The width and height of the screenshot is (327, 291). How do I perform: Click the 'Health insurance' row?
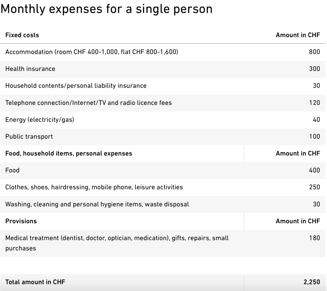pos(30,69)
